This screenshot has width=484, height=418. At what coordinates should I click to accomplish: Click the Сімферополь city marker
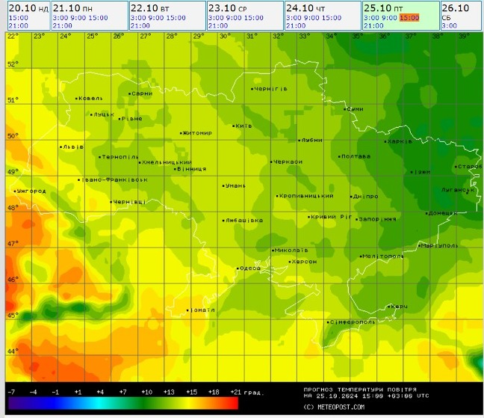point(328,322)
